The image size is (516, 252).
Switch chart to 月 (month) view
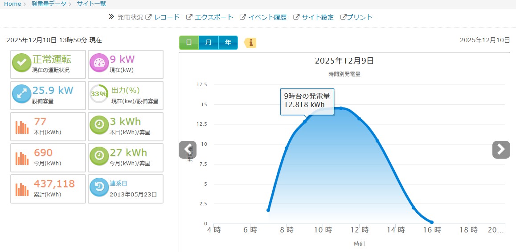click(209, 43)
